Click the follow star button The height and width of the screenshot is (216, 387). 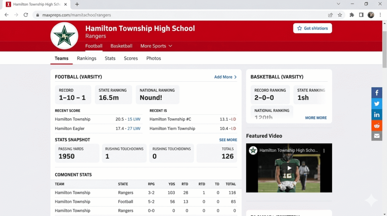(x=313, y=28)
